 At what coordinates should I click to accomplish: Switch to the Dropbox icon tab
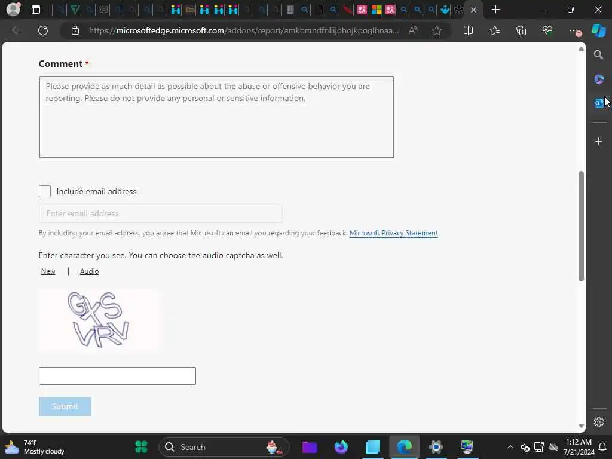(x=445, y=10)
